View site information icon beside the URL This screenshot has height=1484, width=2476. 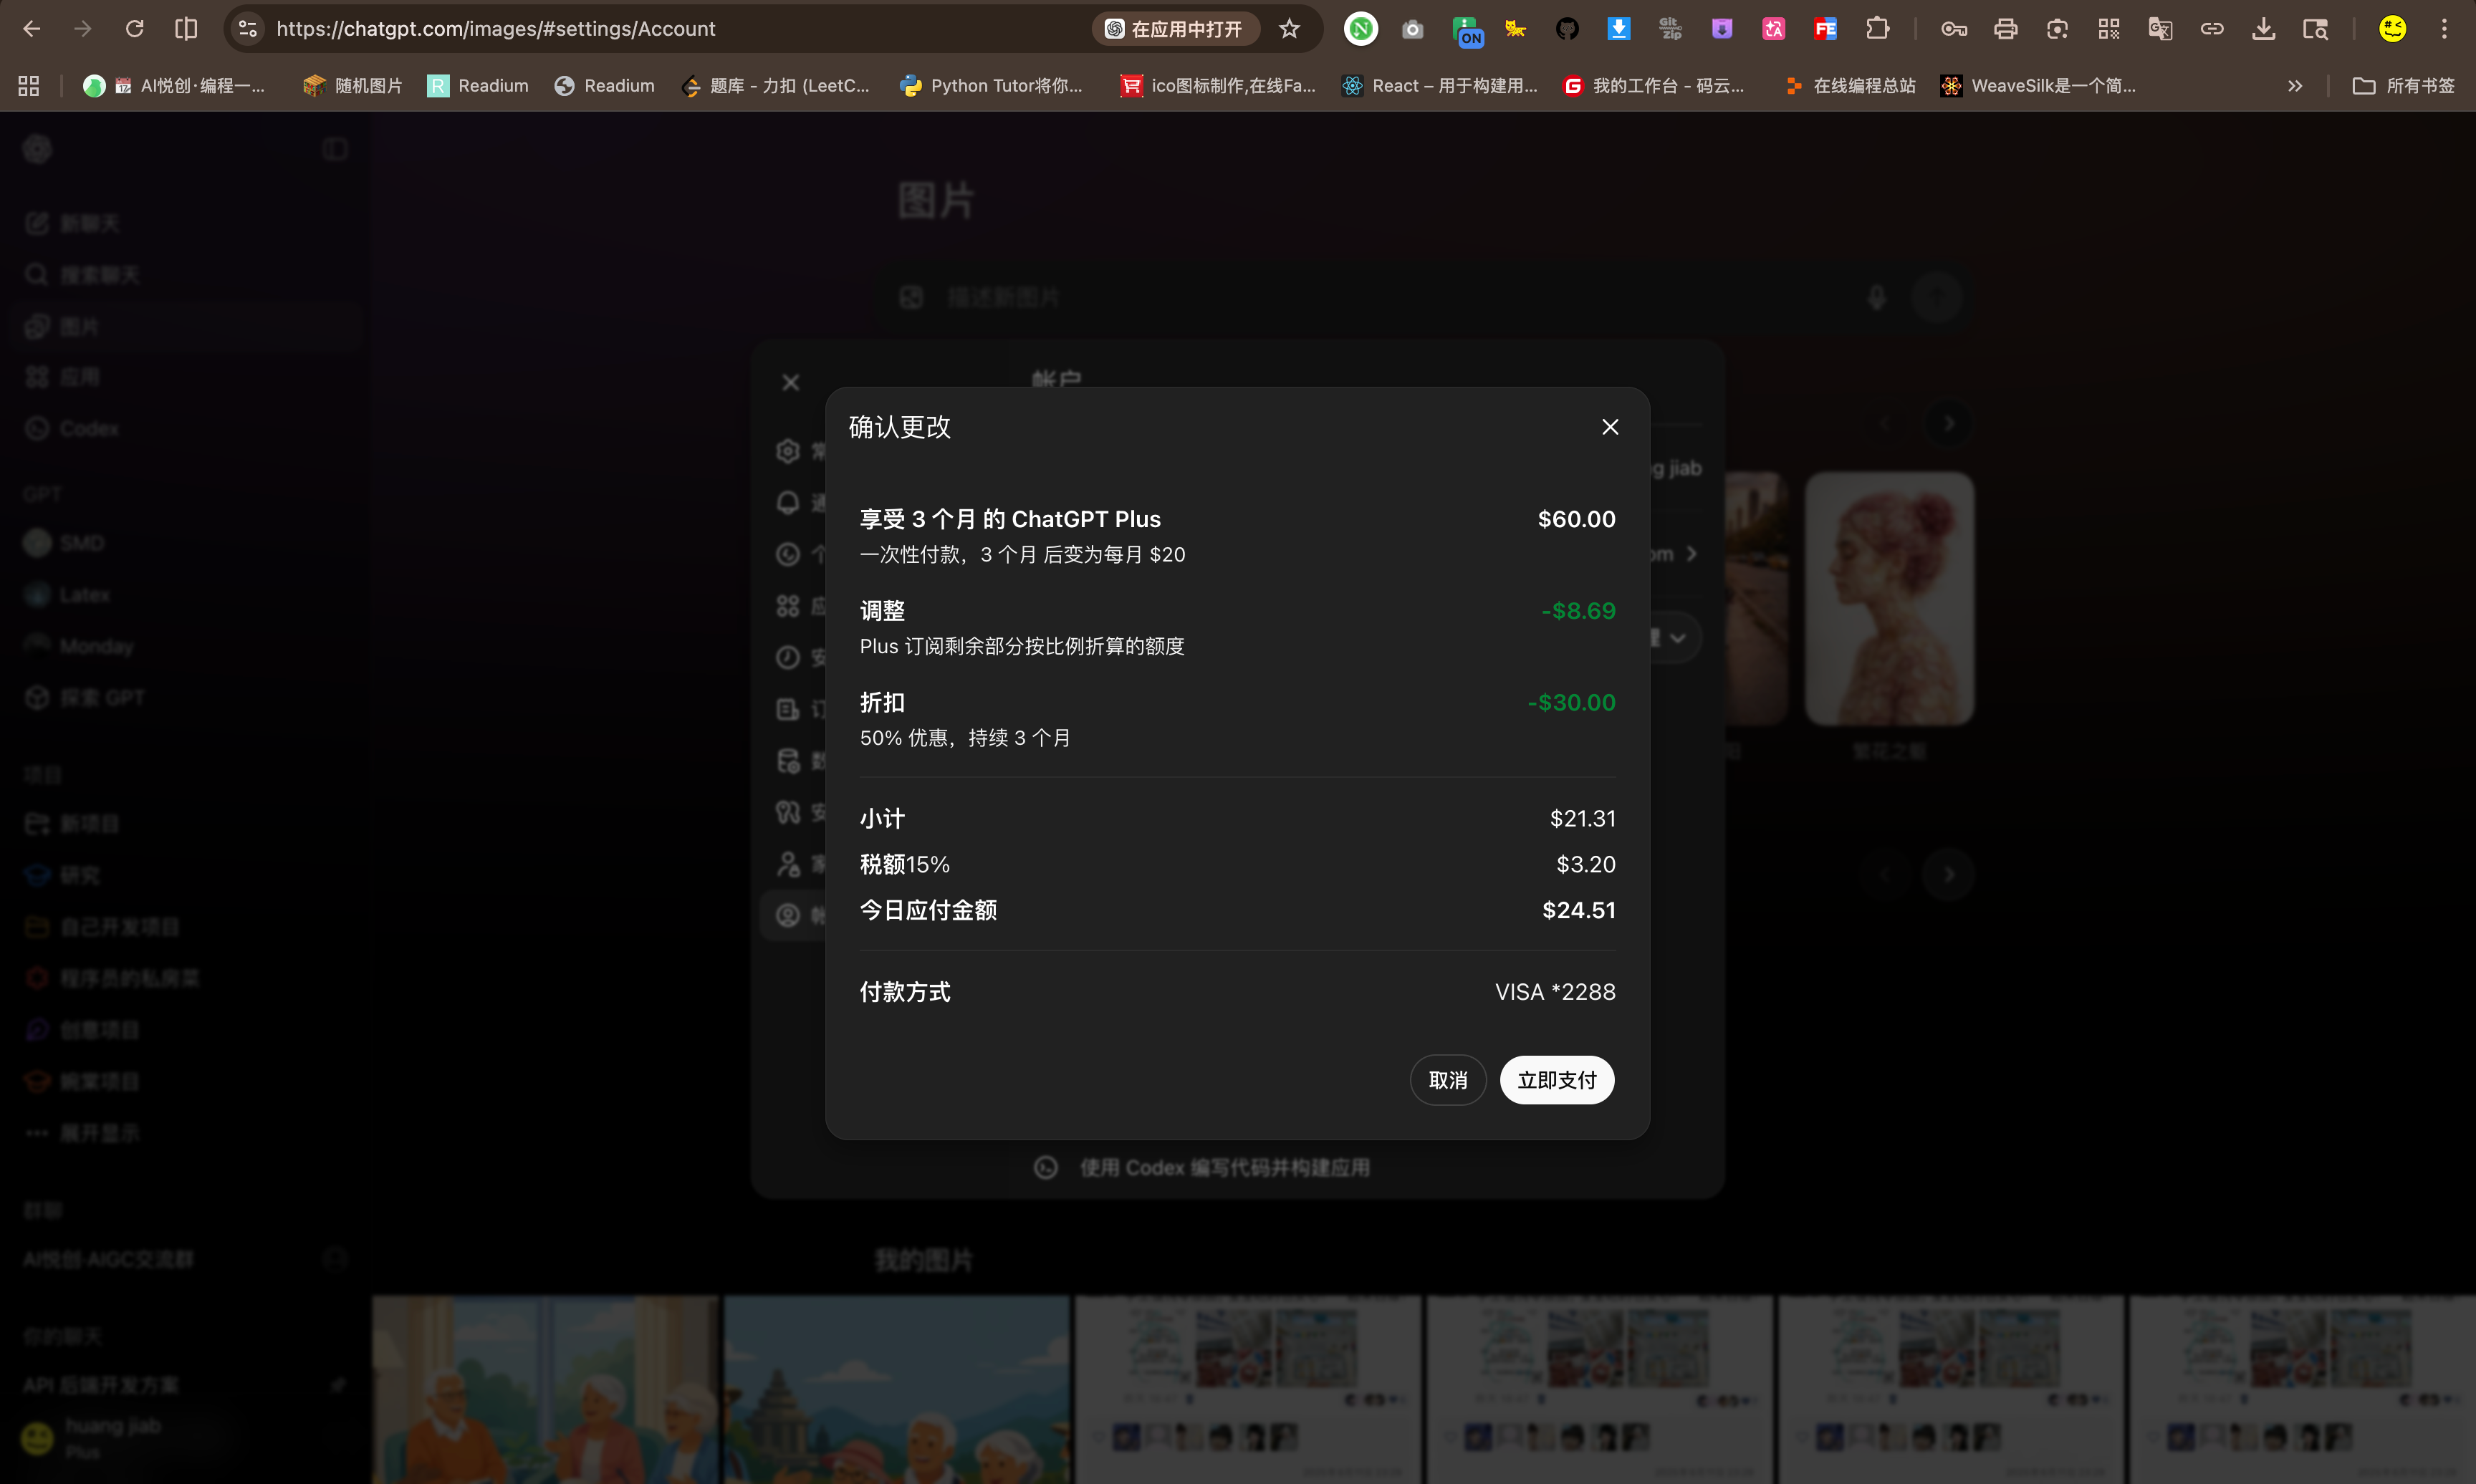coord(248,29)
